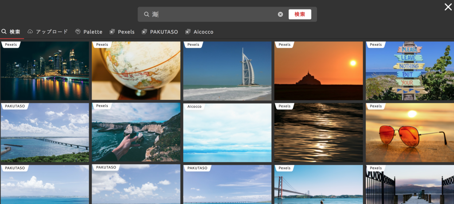The image size is (454, 204).
Task: Close the image picker with the X
Action: [448, 7]
